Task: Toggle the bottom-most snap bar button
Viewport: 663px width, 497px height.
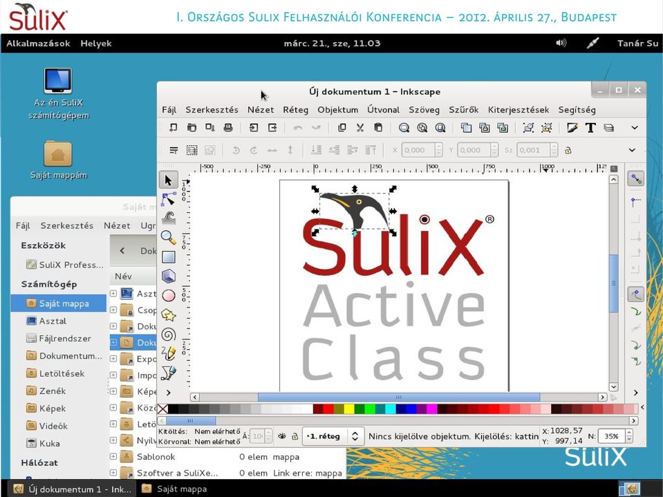Action: [635, 361]
